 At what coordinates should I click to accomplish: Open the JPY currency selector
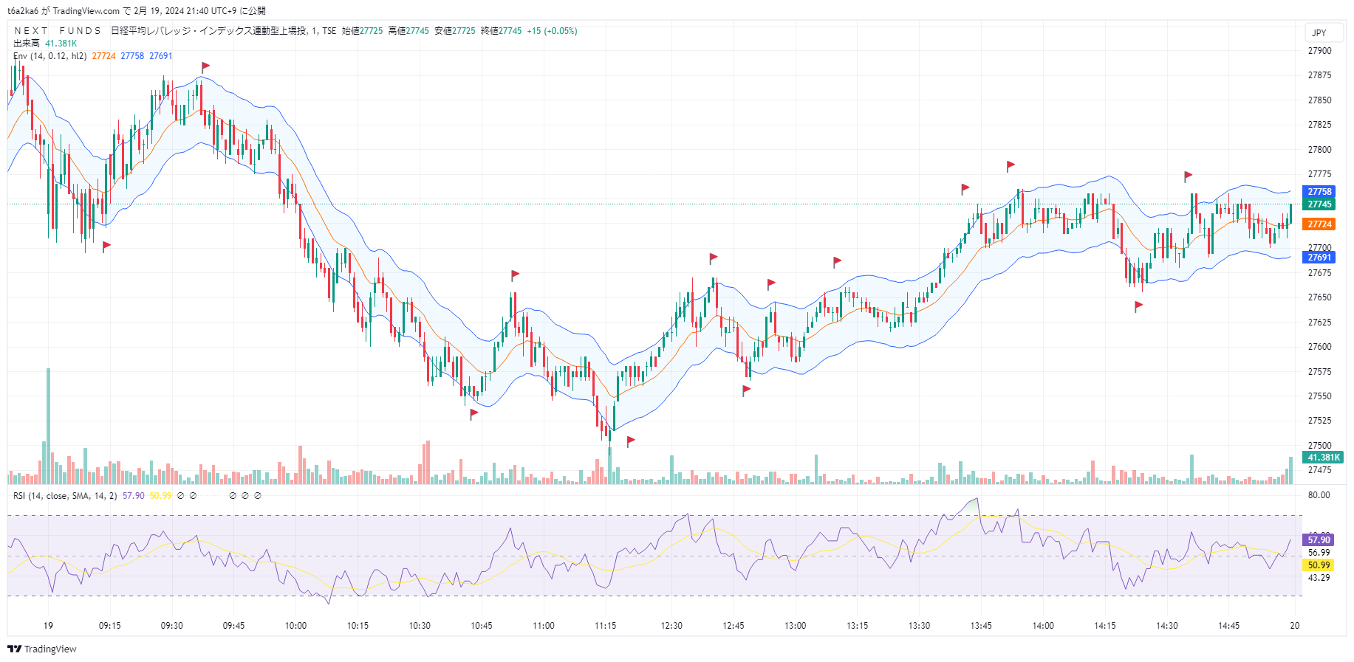pos(1319,32)
